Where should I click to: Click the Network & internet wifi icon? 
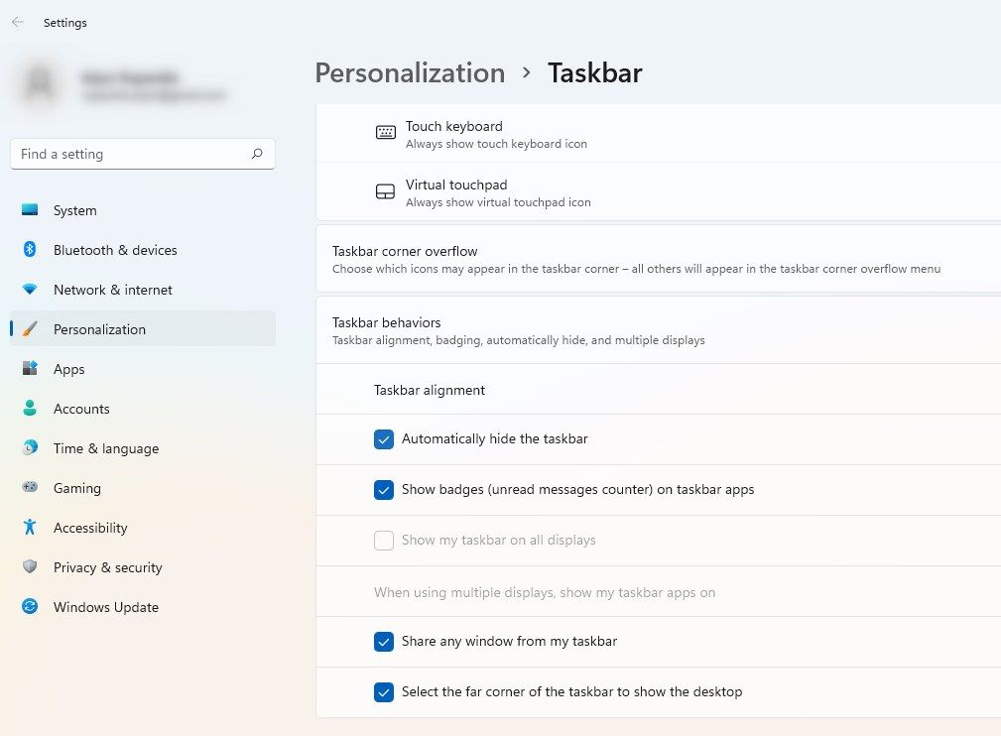click(x=30, y=290)
